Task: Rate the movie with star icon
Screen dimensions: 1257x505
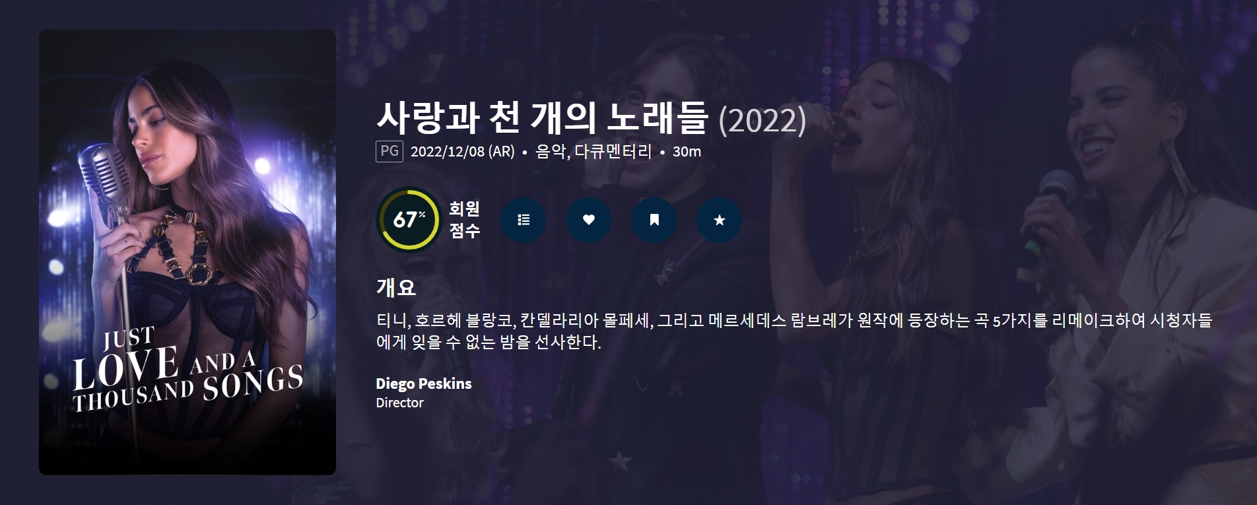Action: [x=720, y=220]
